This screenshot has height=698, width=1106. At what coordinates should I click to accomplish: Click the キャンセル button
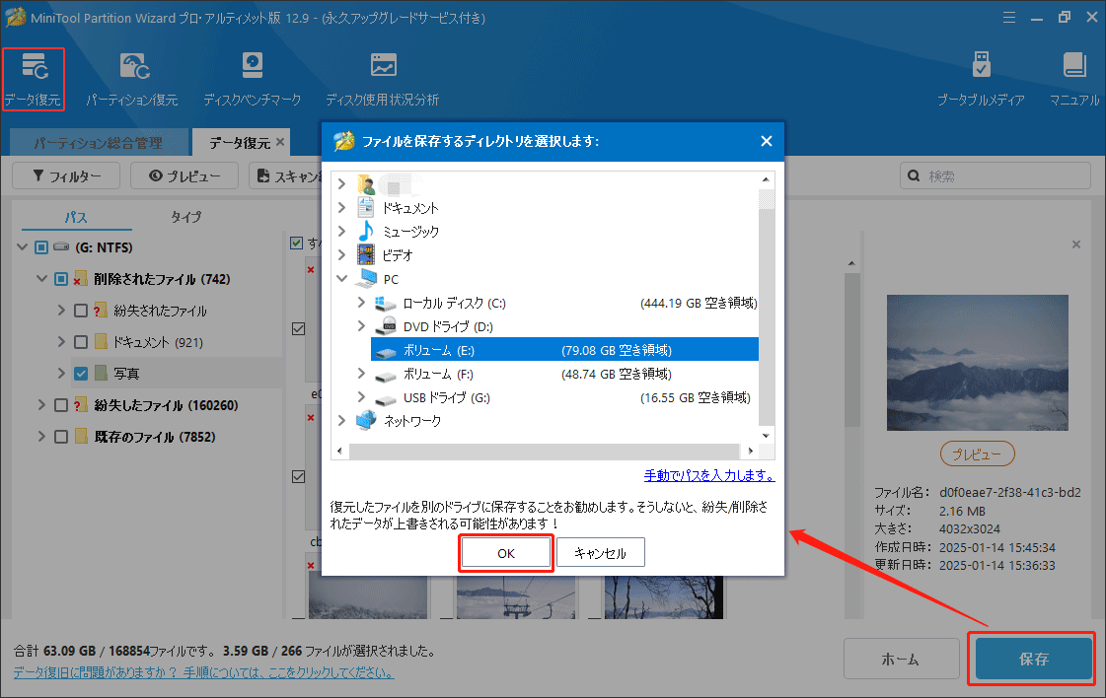tap(600, 553)
